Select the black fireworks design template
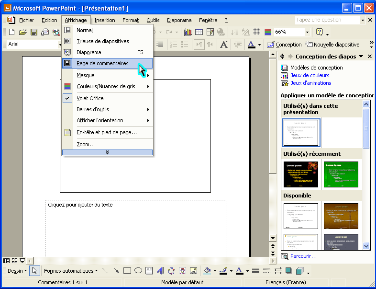This screenshot has width=376, height=289. [x=301, y=174]
